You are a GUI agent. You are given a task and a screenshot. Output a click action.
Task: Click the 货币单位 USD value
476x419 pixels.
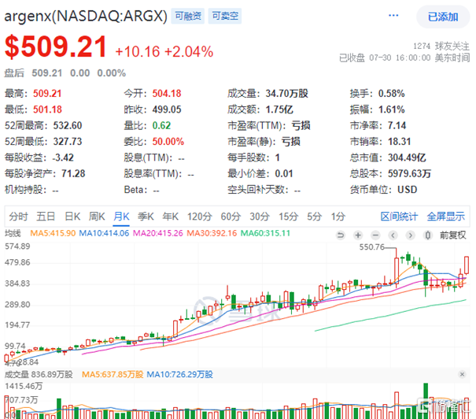(407, 190)
